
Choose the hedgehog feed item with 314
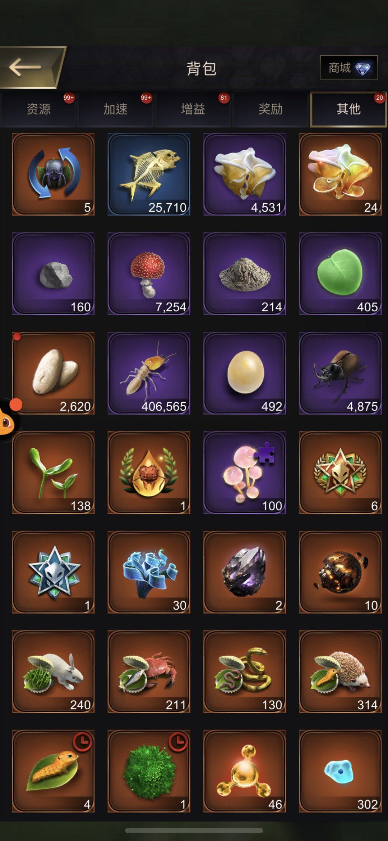point(340,672)
